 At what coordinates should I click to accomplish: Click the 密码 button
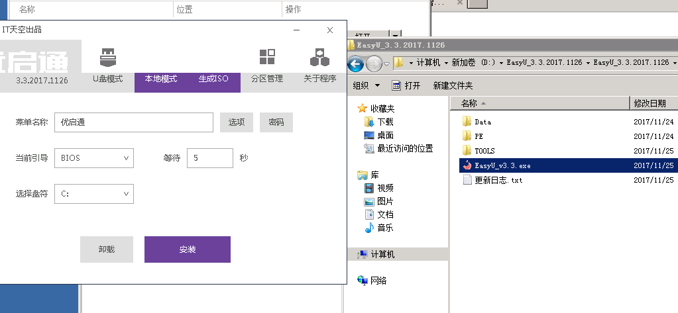(x=276, y=122)
